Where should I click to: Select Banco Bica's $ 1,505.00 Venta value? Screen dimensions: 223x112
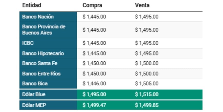coord(147,84)
